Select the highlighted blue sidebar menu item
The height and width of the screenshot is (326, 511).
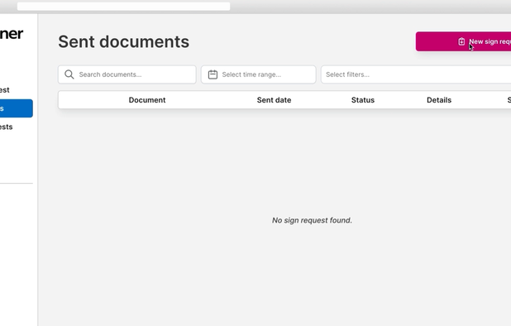17,108
